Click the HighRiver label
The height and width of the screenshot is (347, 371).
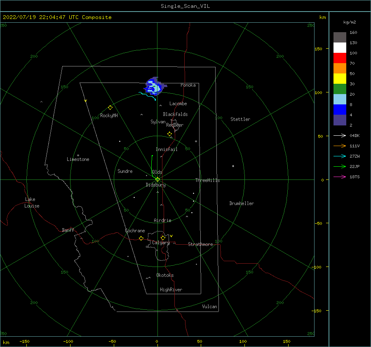click(x=171, y=290)
